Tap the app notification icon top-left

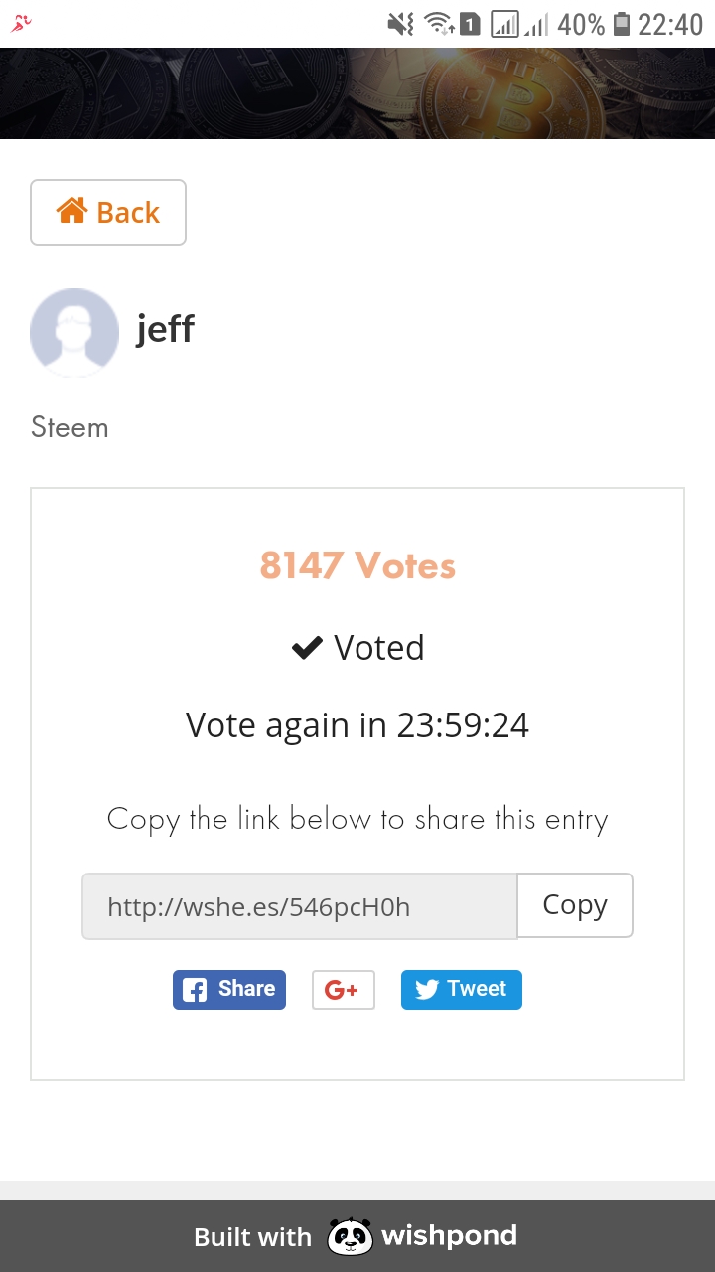[21, 23]
